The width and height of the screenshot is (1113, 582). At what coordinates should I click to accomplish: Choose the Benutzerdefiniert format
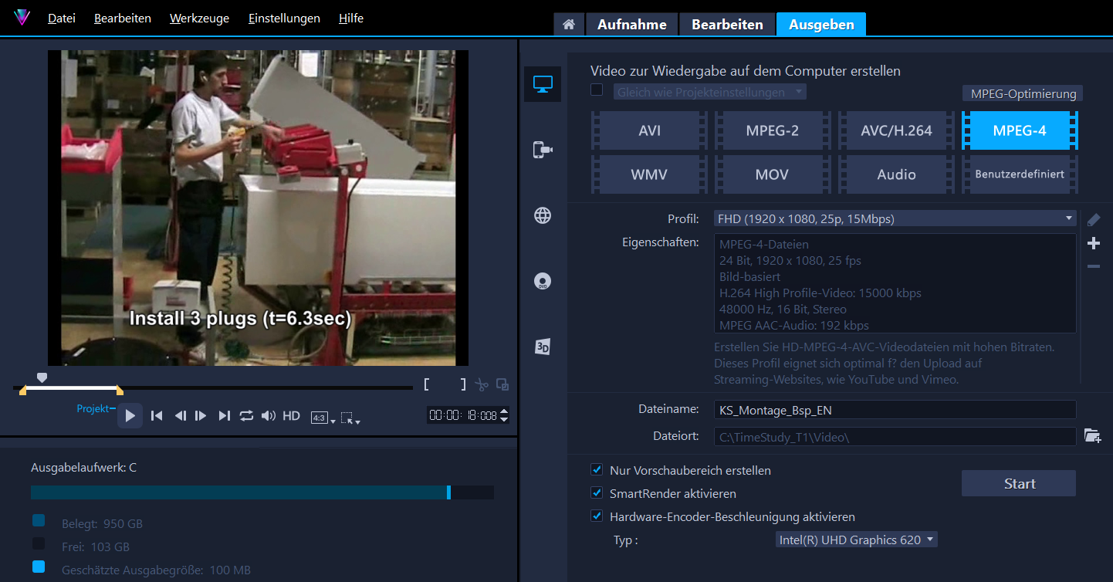tap(1020, 174)
